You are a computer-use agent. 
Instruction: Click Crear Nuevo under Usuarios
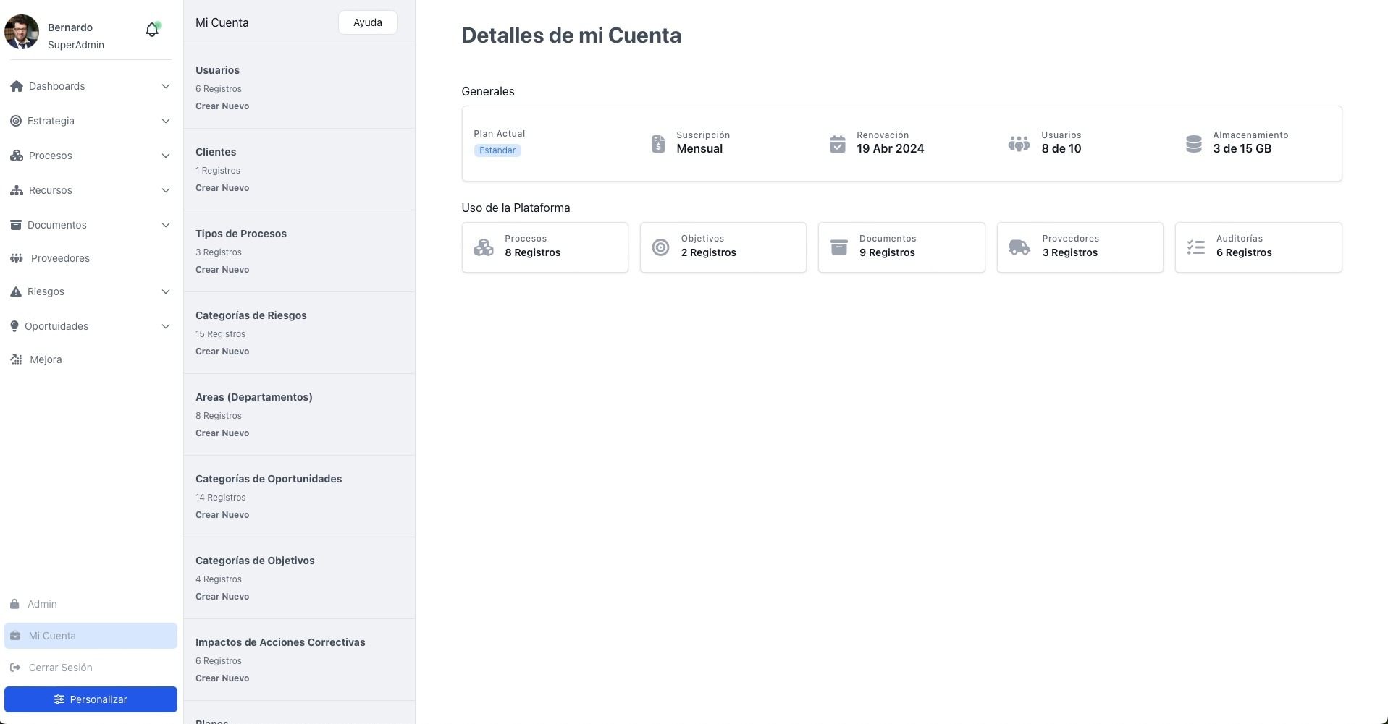(x=222, y=106)
